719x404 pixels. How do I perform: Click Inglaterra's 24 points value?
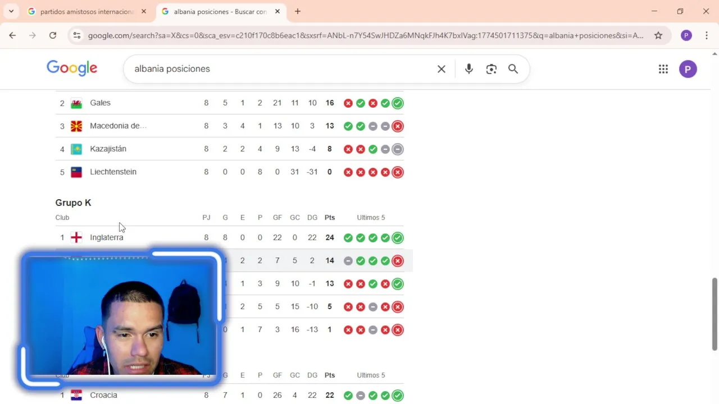click(x=330, y=238)
